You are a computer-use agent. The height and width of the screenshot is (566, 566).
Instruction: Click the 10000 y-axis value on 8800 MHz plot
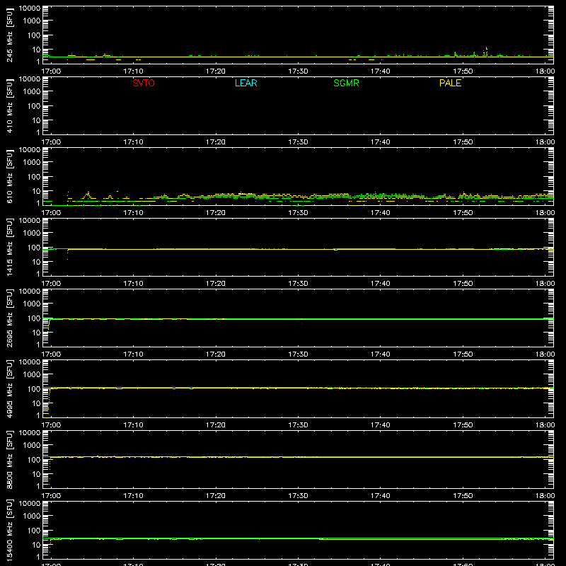pos(30,433)
